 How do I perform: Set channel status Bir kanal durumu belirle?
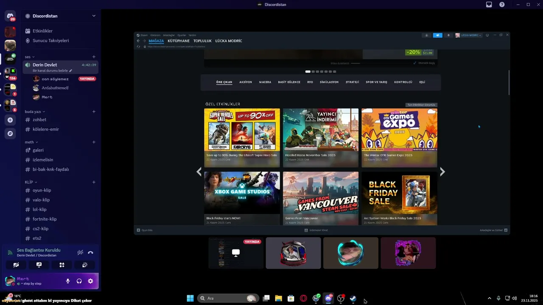coord(52,71)
